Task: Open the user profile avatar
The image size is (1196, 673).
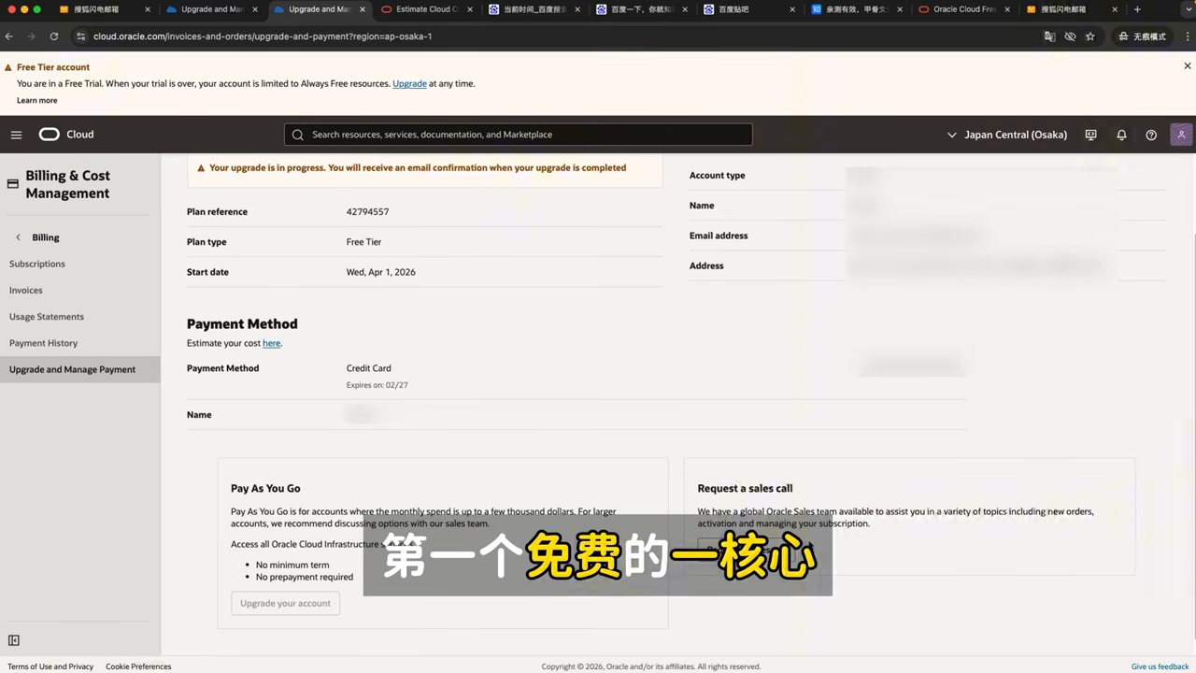Action: pyautogui.click(x=1181, y=135)
